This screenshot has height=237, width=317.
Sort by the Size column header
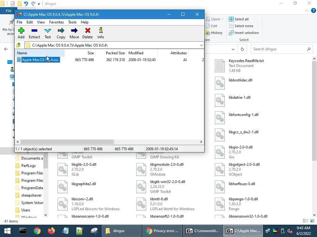80,53
